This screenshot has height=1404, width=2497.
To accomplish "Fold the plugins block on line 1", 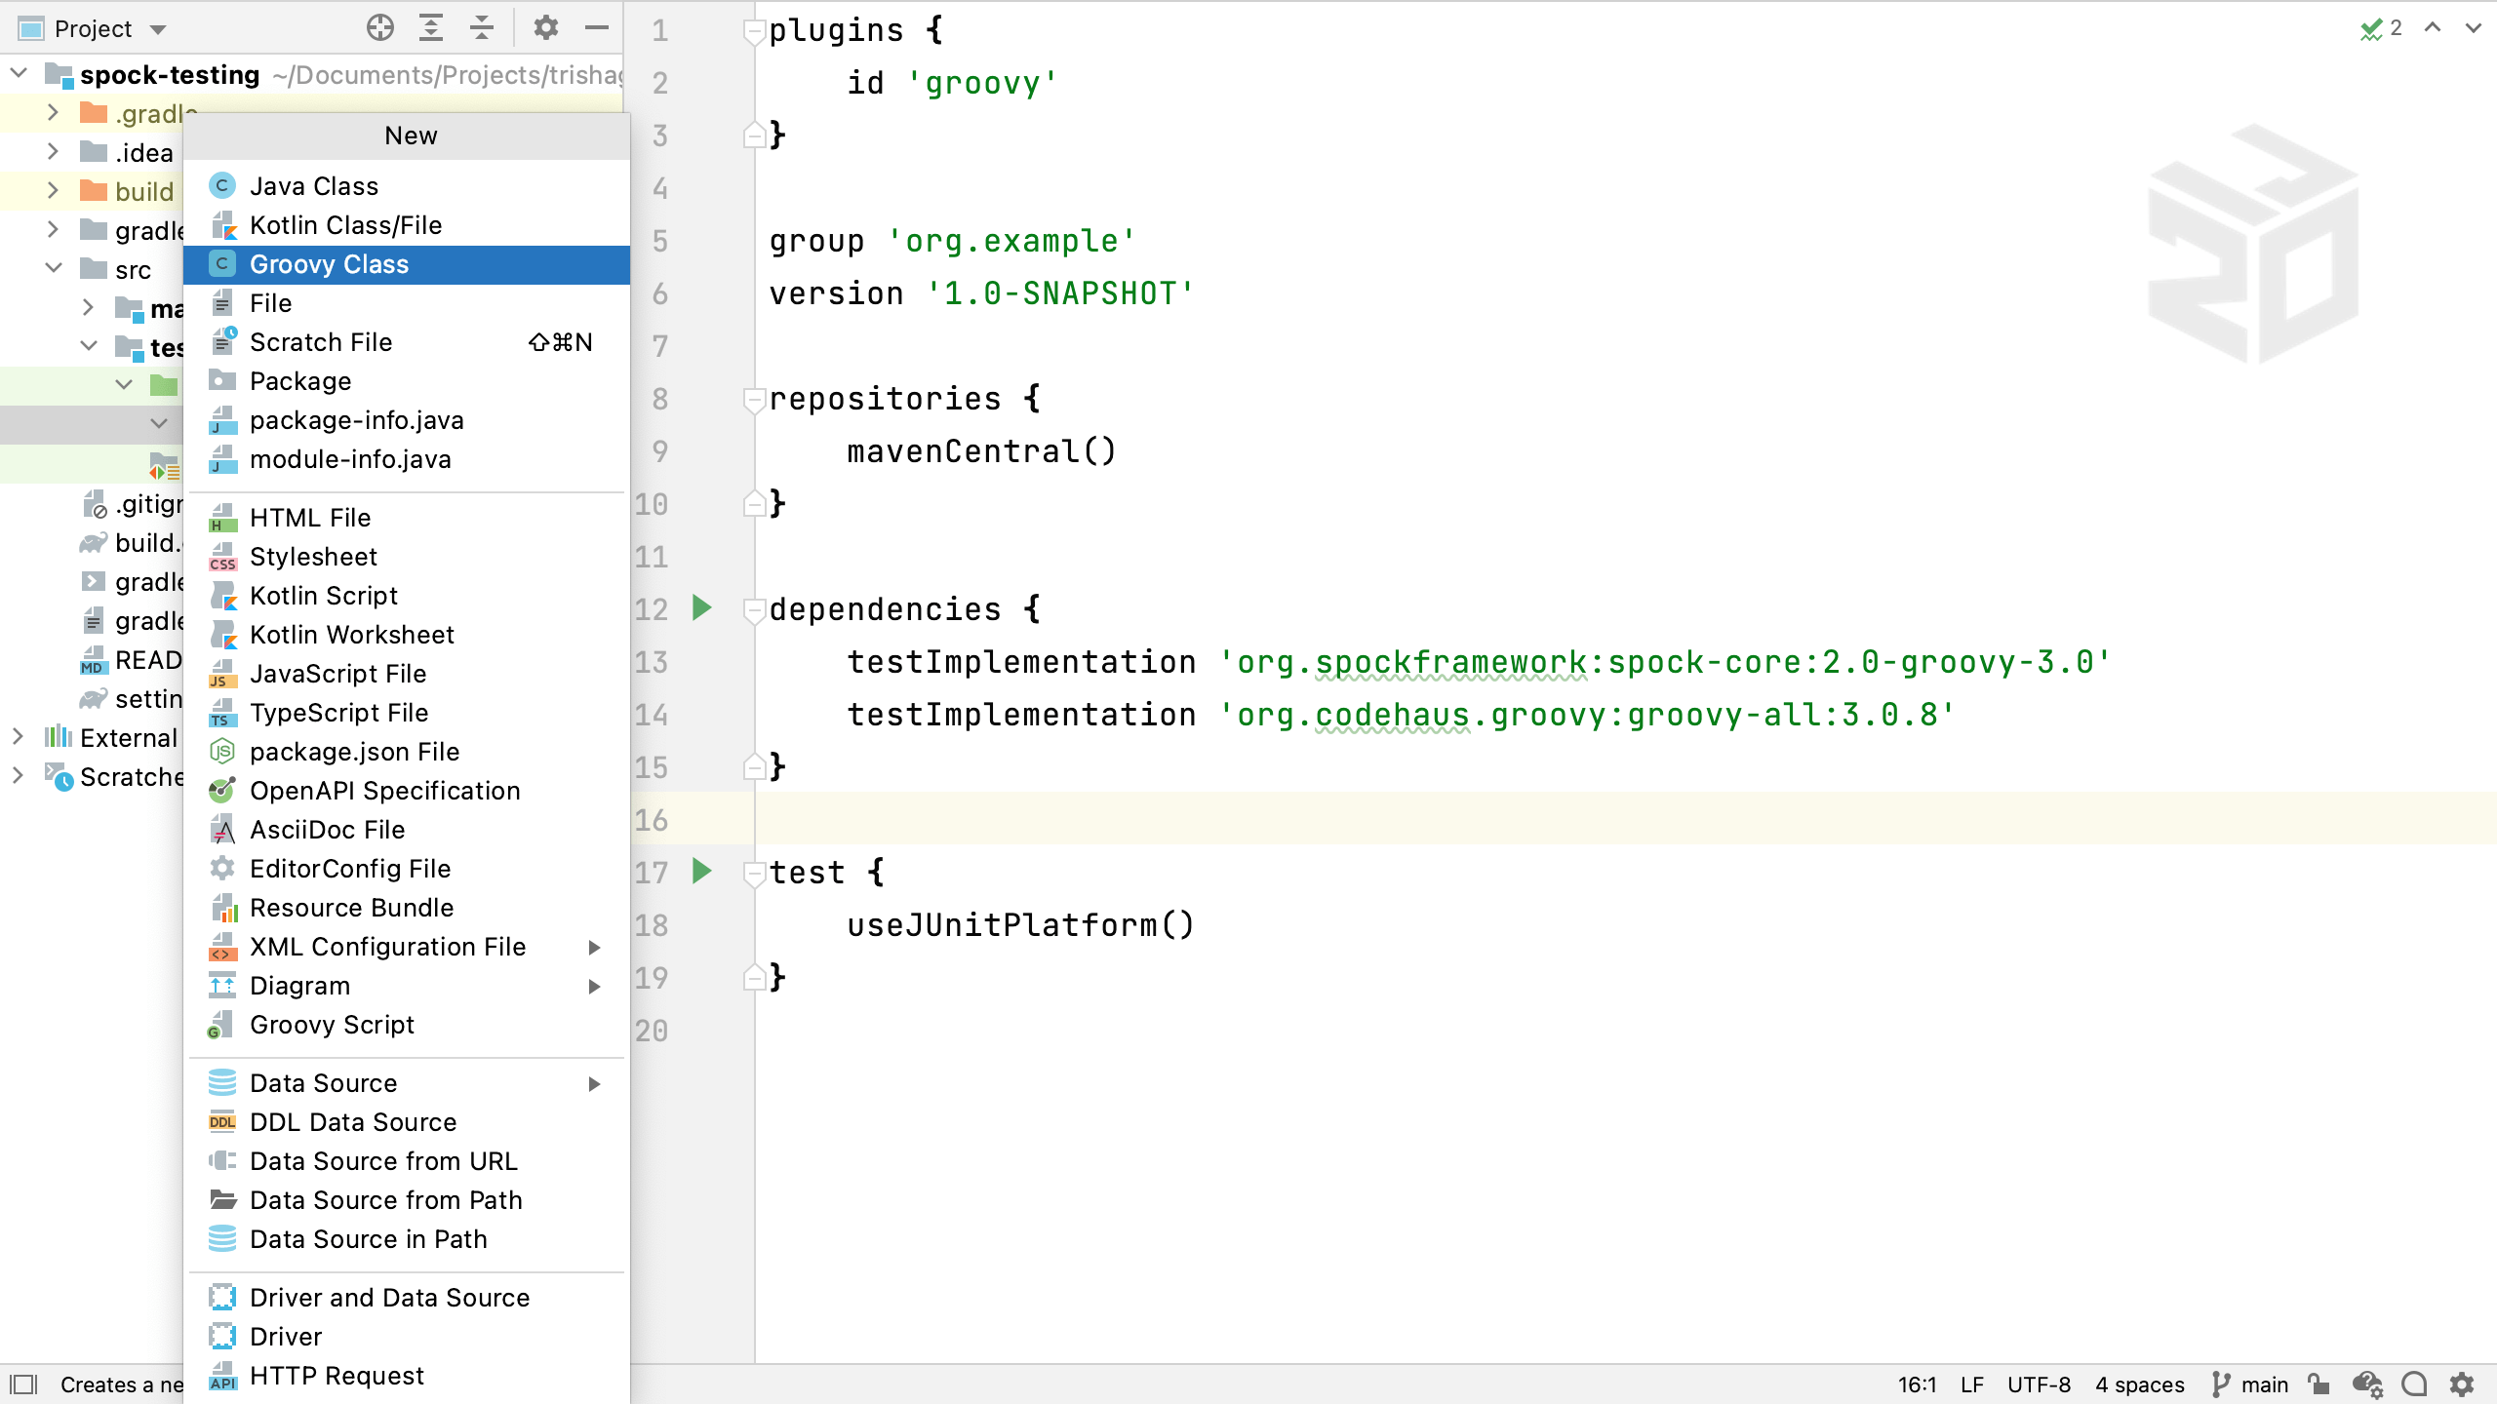I will 753,31.
